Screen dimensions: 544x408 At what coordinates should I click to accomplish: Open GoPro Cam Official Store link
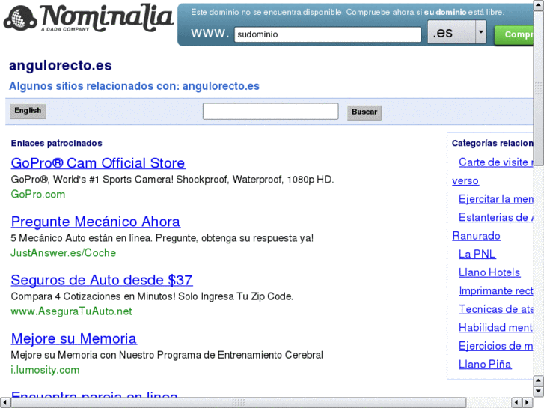click(x=98, y=163)
